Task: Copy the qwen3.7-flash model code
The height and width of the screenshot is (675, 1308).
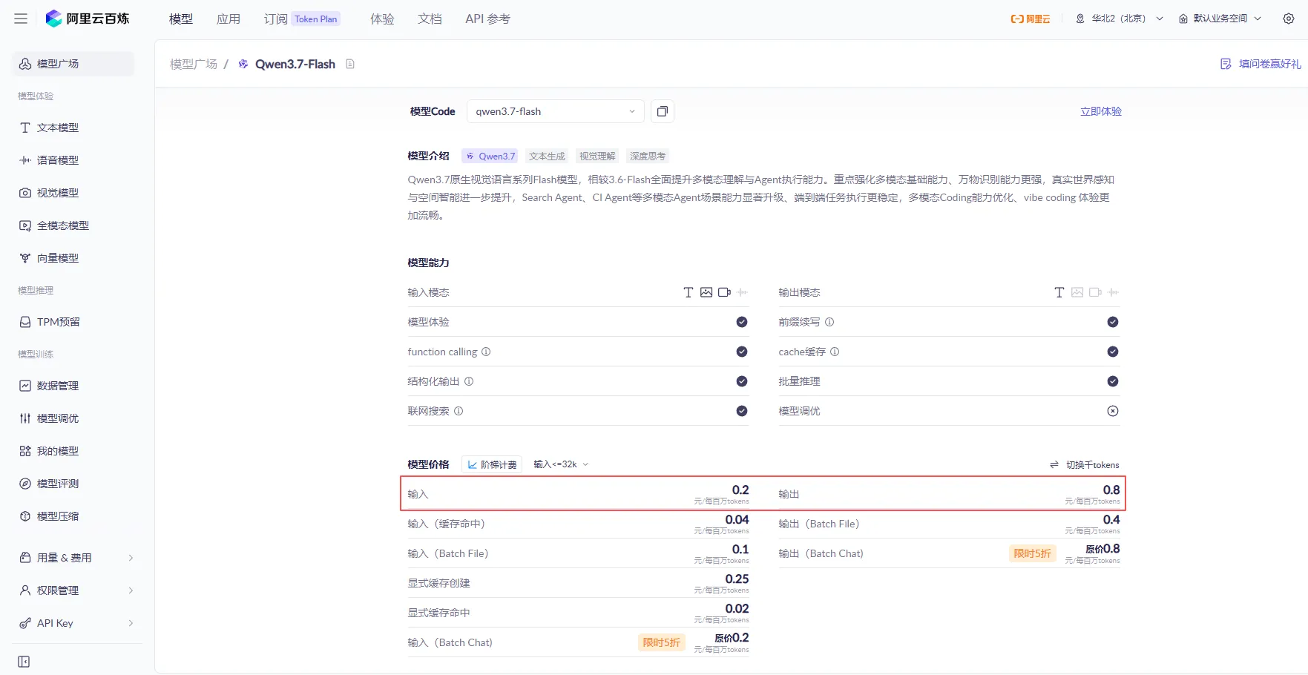Action: point(663,111)
